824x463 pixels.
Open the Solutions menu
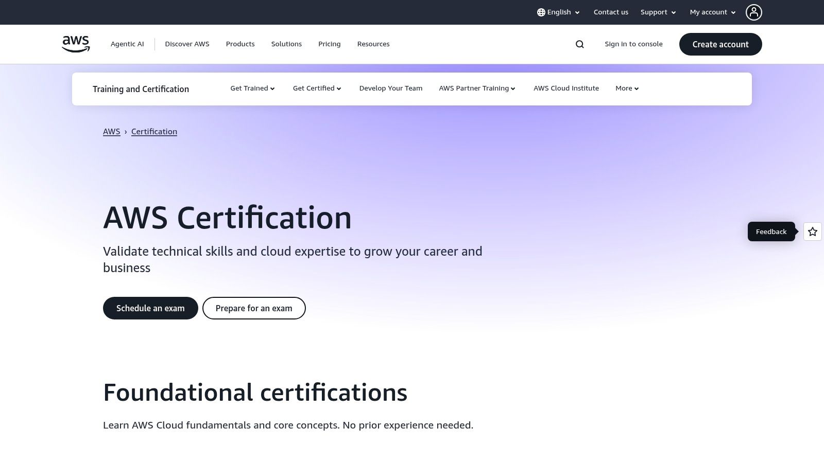pos(286,44)
